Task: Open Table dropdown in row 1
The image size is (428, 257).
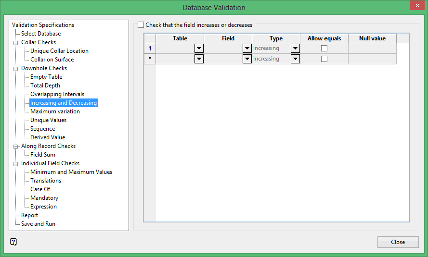Action: 199,48
